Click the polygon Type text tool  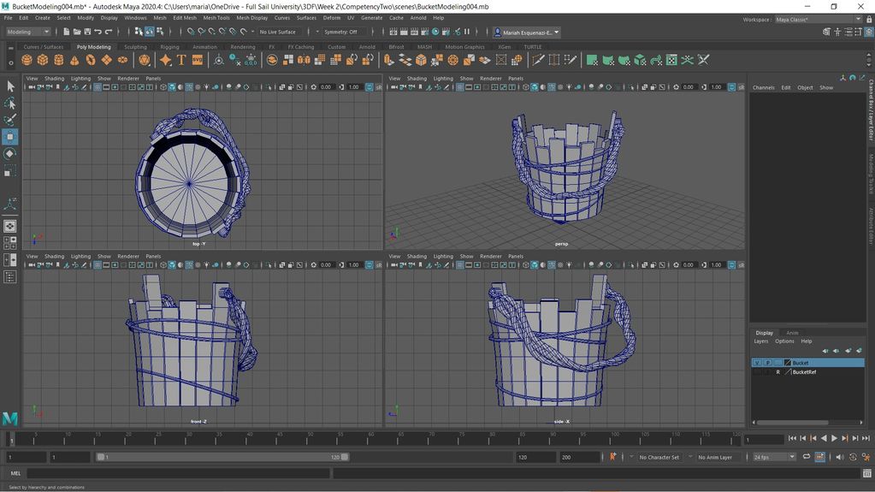tap(181, 60)
